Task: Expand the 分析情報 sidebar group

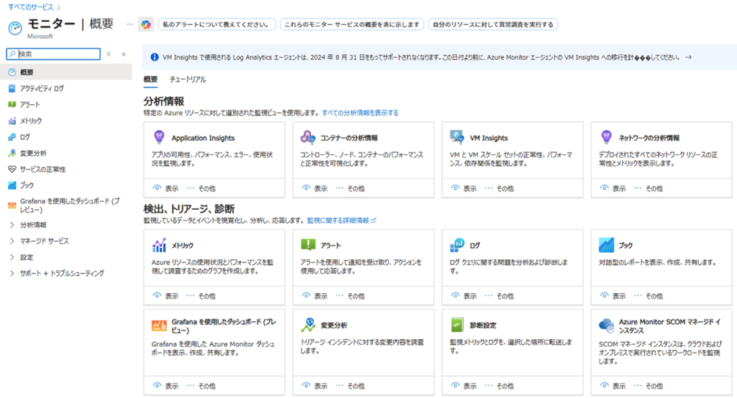Action: click(x=12, y=225)
